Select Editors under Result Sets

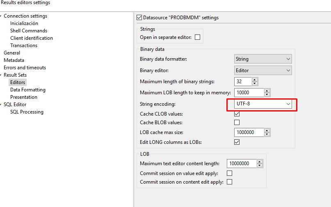(18, 82)
